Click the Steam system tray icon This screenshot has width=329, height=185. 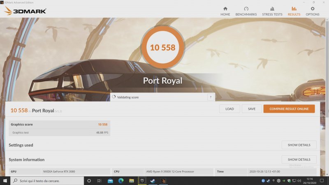(x=269, y=180)
